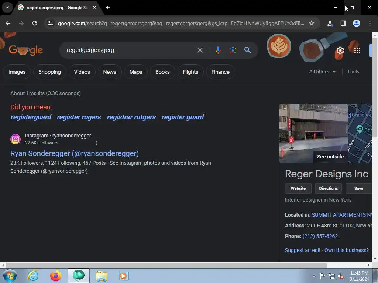Open Google quick settings gear
Image resolution: width=378 pixels, height=283 pixels.
pyautogui.click(x=340, y=50)
